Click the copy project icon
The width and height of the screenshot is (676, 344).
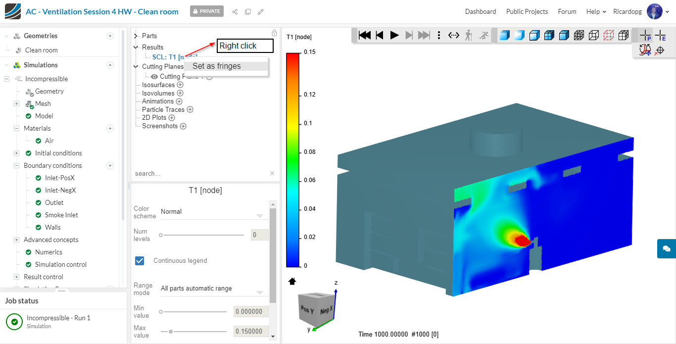(x=248, y=11)
